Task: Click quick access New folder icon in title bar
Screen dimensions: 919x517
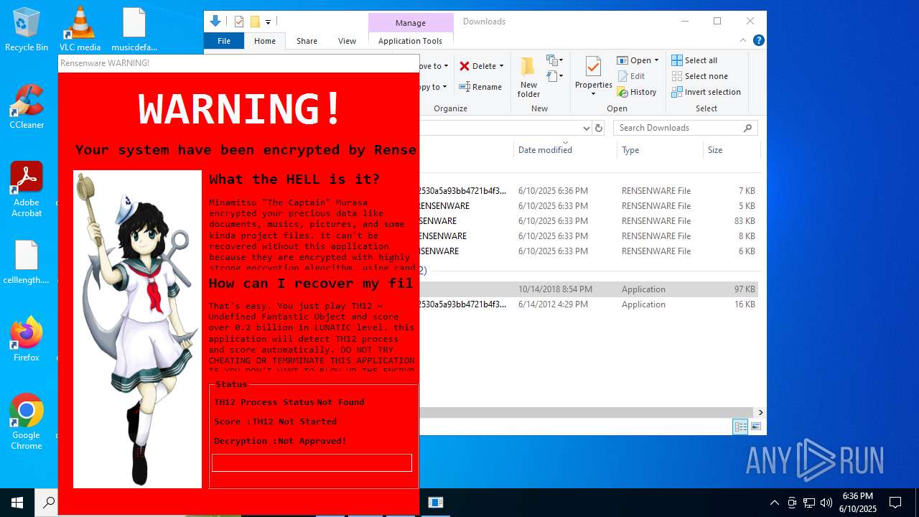Action: pyautogui.click(x=254, y=22)
